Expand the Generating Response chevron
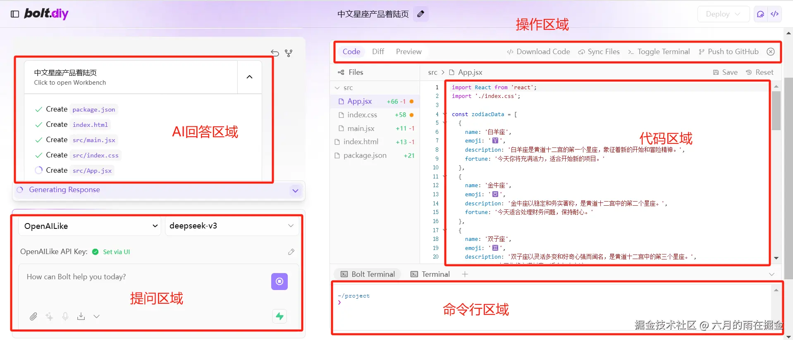Screen dimensions: 793x340 coord(295,190)
